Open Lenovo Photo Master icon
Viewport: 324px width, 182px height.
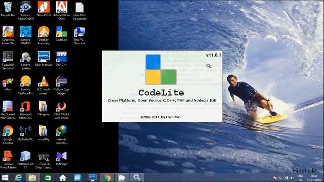(x=8, y=160)
